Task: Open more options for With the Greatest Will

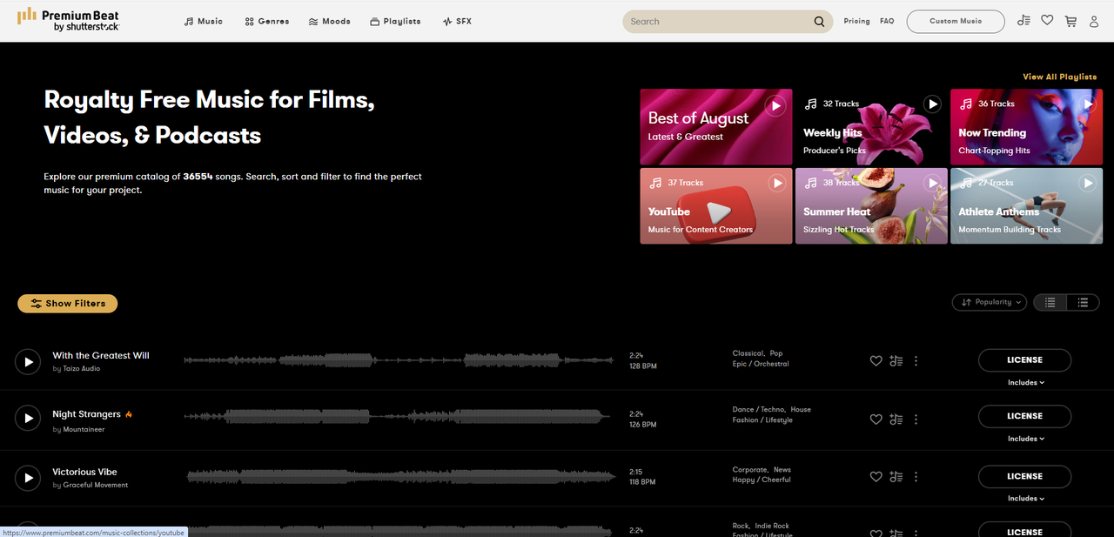Action: click(916, 361)
